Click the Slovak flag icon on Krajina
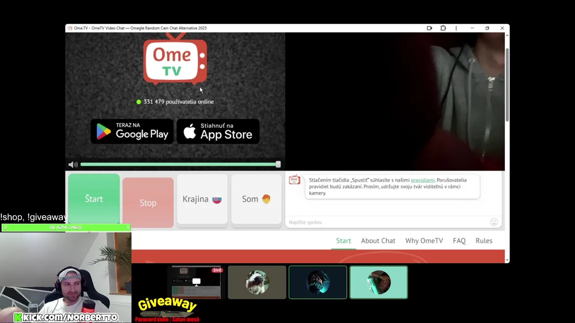The height and width of the screenshot is (323, 575). [217, 199]
